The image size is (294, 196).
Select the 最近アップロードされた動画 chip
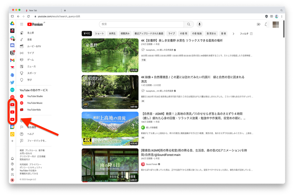coord(149,33)
